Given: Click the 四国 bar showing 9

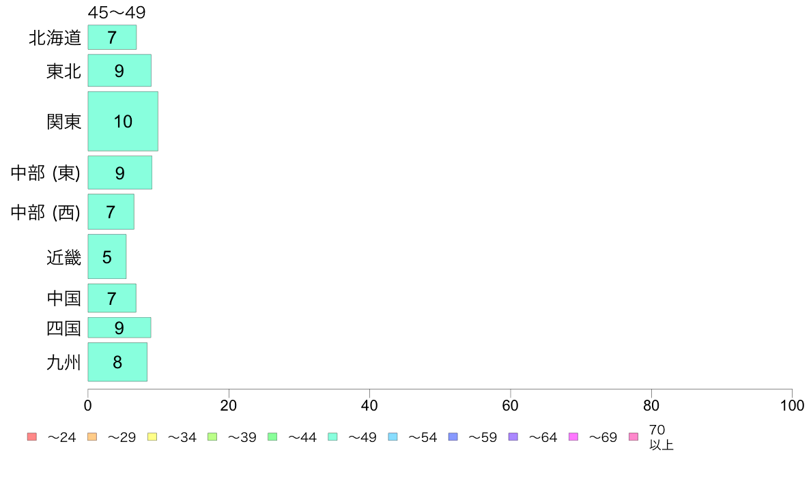Looking at the screenshot, I should pyautogui.click(x=119, y=328).
